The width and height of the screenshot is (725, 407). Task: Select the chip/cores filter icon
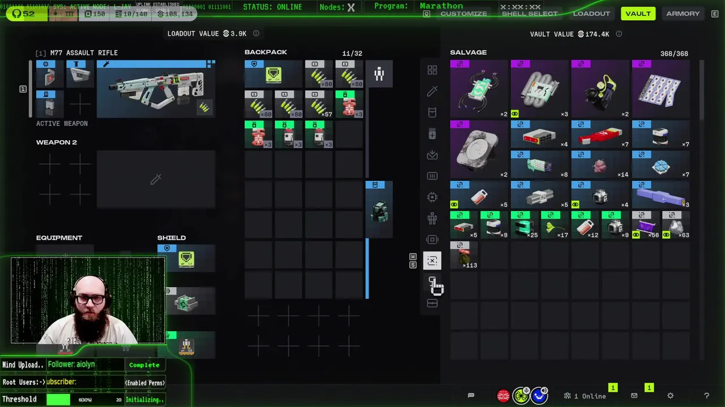[x=432, y=197]
